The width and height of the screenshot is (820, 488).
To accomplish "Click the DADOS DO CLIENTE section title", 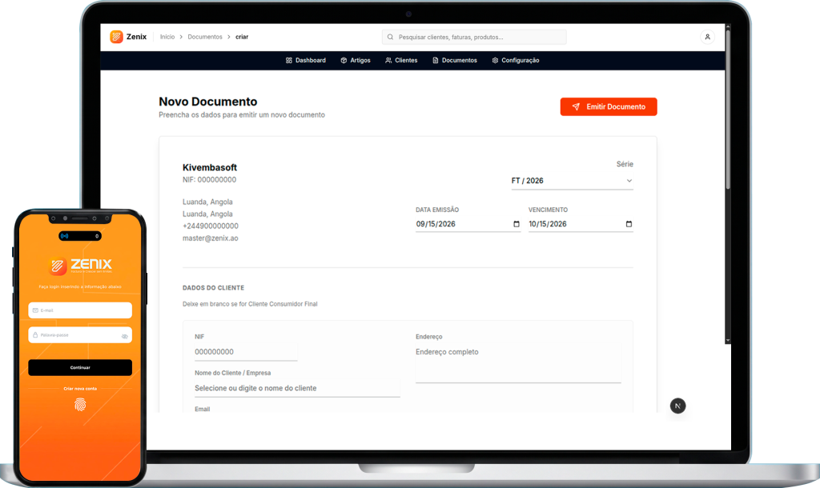I will tap(213, 288).
